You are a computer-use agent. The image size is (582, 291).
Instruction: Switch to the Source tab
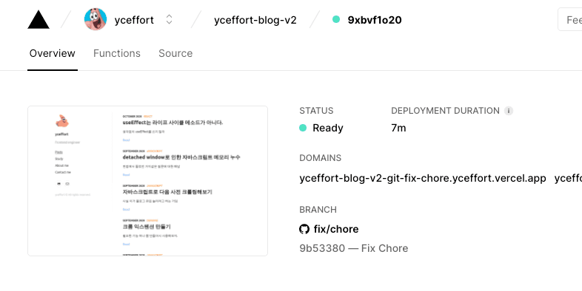pyautogui.click(x=175, y=53)
